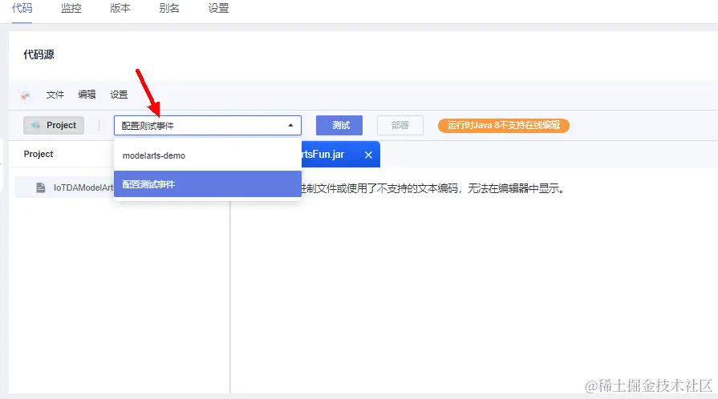Screen dimensions: 718x399
Task: Open the 文件 menu
Action: 55,95
